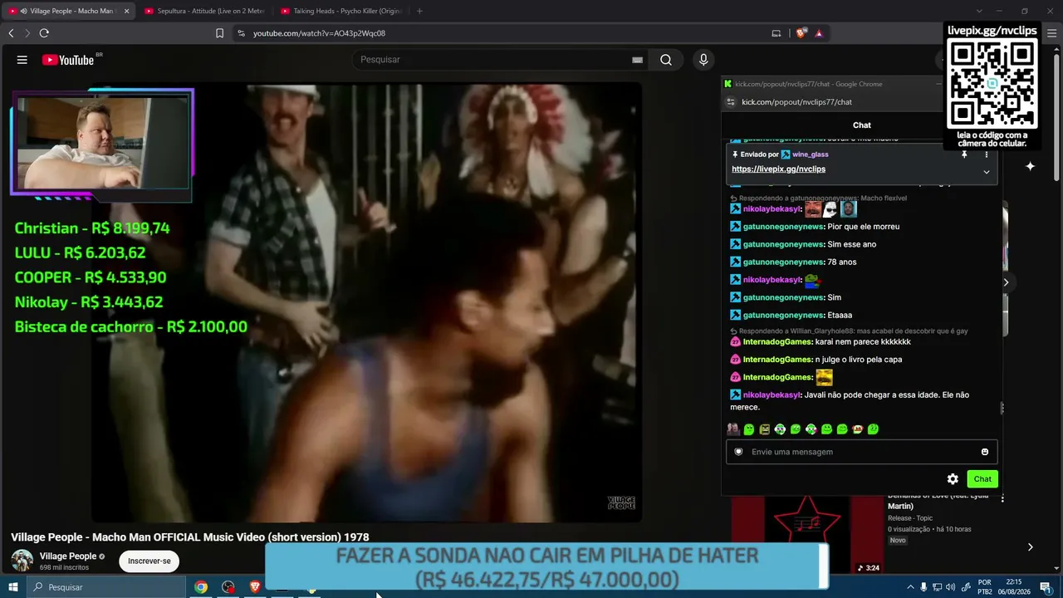
Task: Click the Windows taskbar Pesquisar search box
Action: tap(106, 587)
